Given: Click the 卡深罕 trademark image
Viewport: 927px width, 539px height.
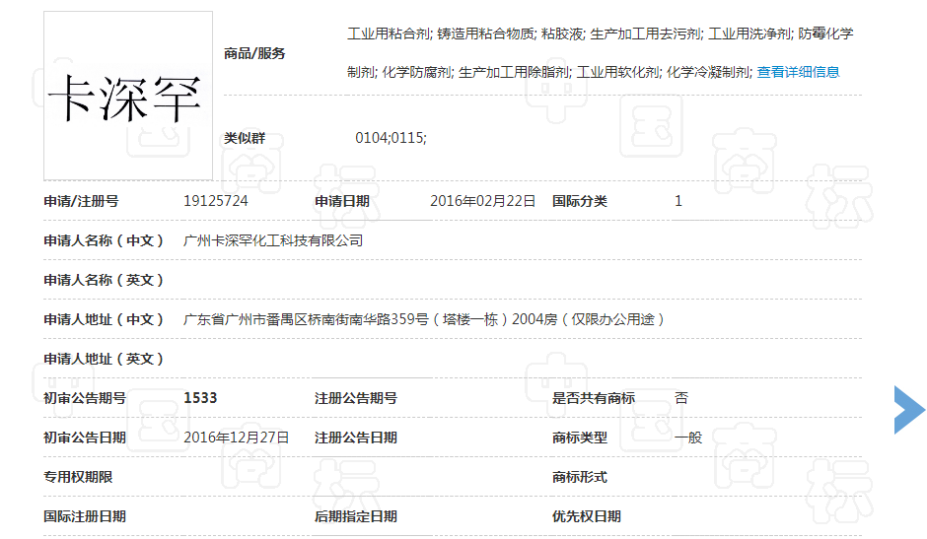Looking at the screenshot, I should click(128, 96).
